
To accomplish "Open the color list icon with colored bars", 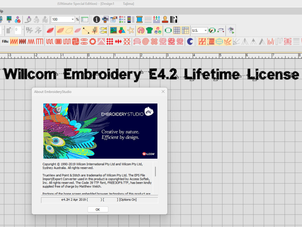I will [131, 19].
